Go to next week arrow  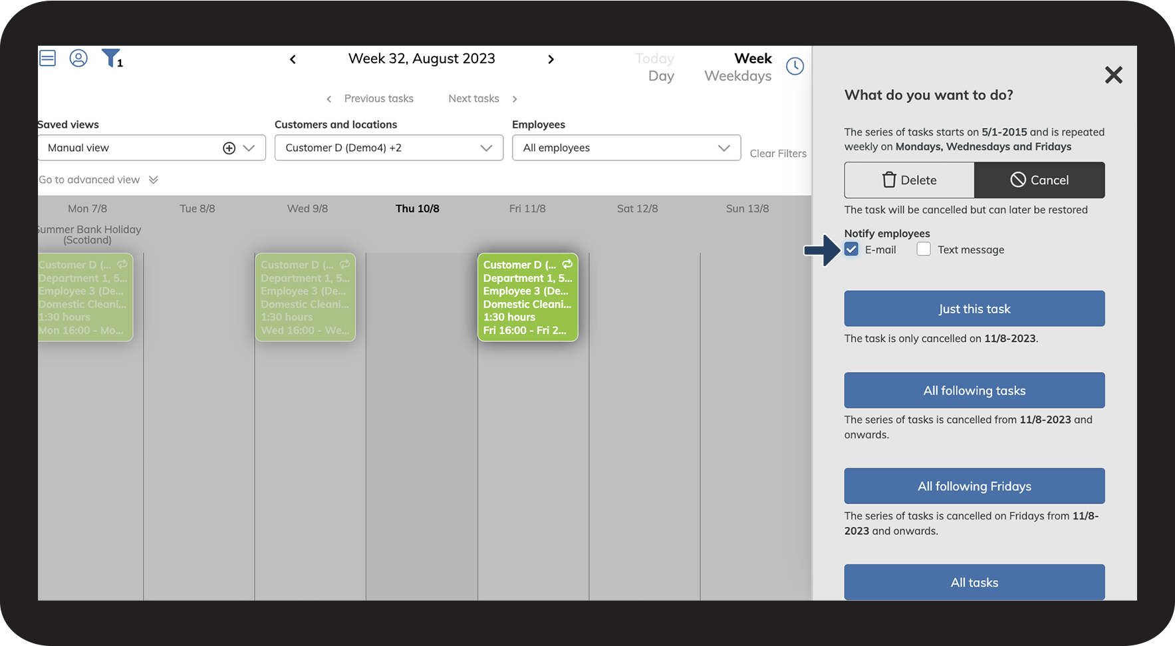point(551,59)
